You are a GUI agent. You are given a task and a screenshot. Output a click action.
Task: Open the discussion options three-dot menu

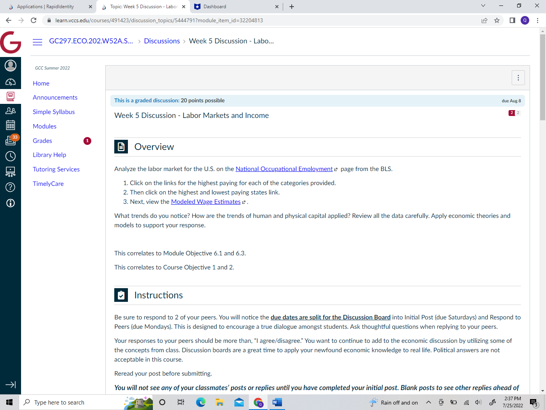click(518, 77)
